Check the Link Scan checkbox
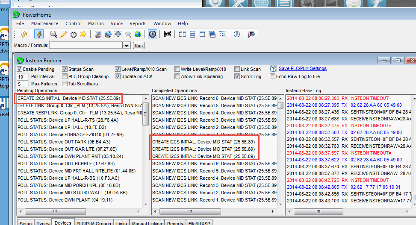Screen dimensions: 416x225 [x=237, y=69]
